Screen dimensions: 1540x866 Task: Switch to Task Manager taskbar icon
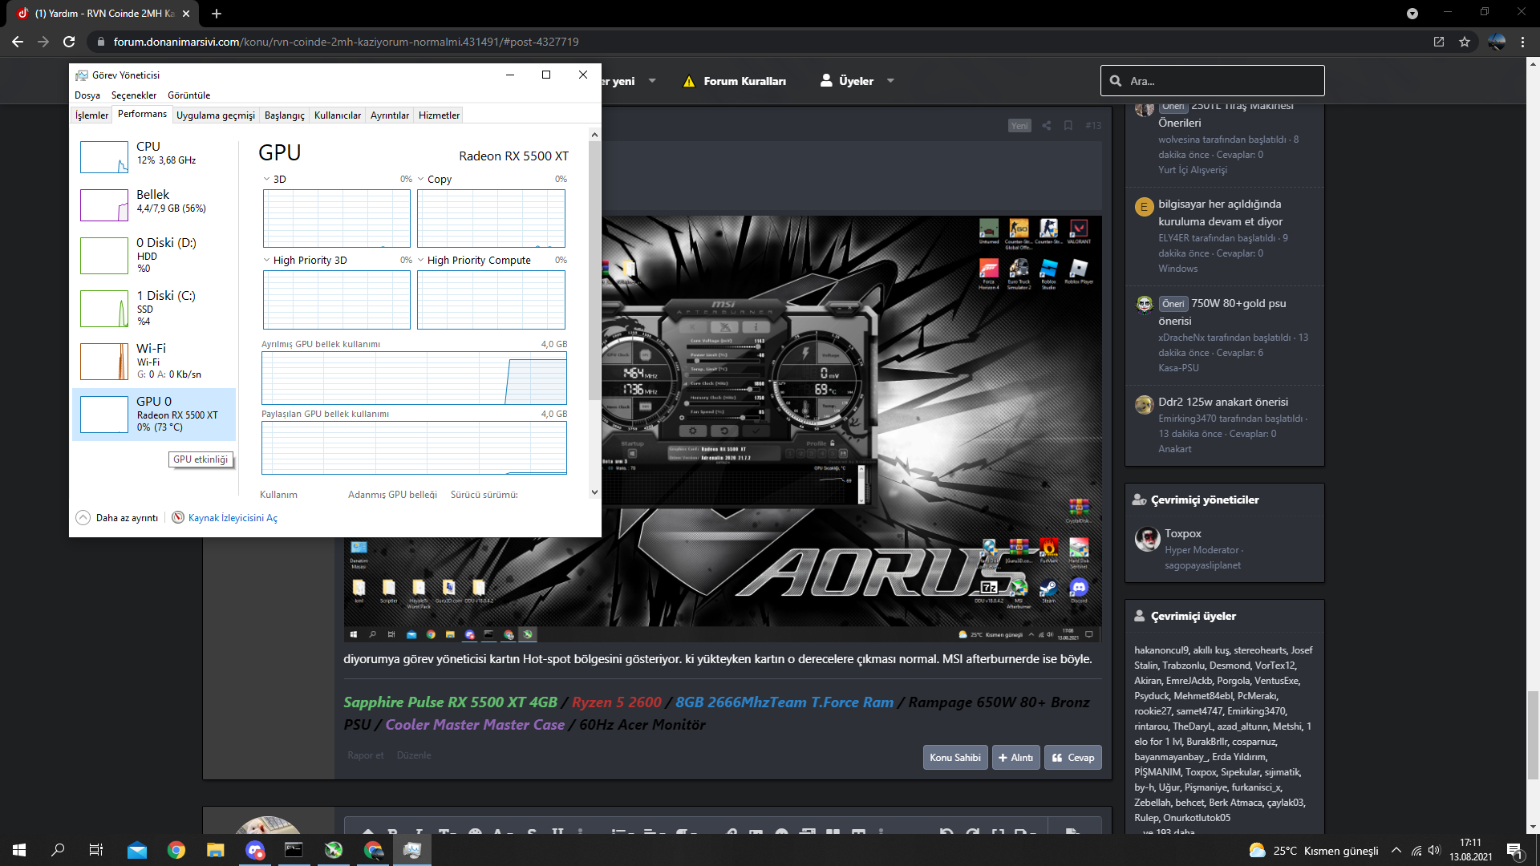click(412, 850)
